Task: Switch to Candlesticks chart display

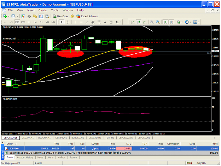Action: click(139, 22)
